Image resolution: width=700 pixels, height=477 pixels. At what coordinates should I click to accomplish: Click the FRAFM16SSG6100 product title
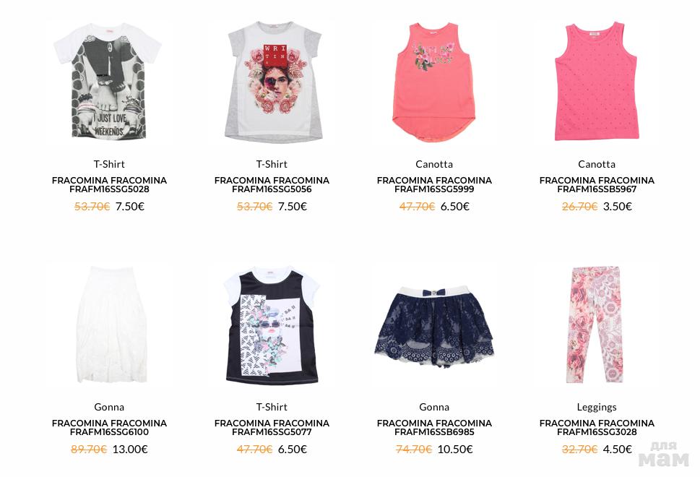point(109,427)
